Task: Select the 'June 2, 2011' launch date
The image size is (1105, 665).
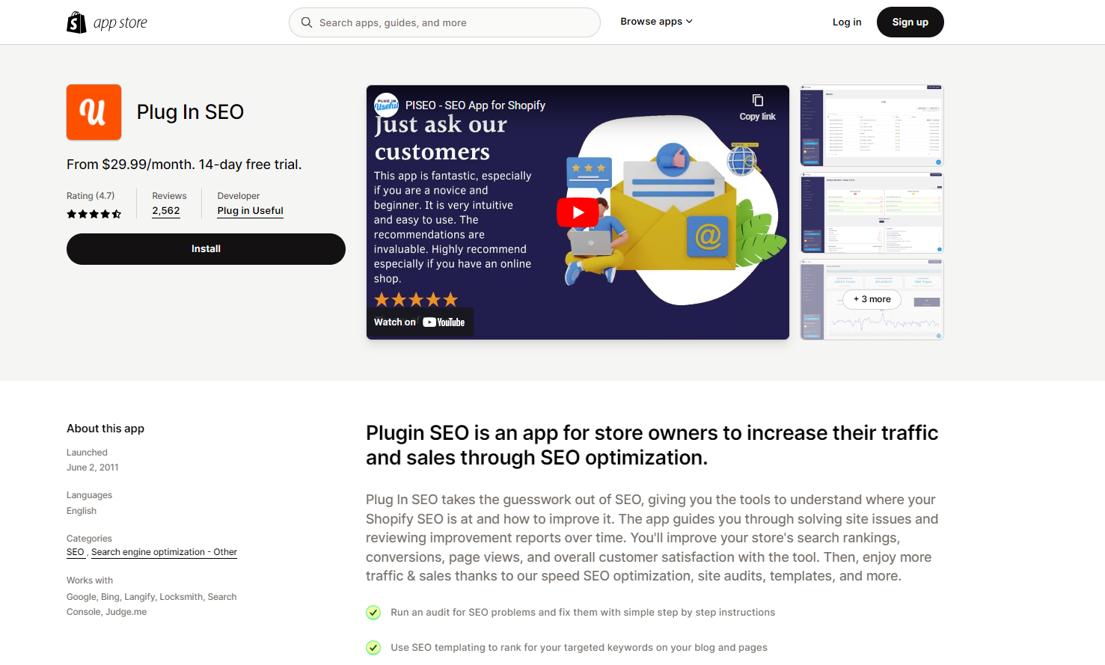Action: [93, 468]
